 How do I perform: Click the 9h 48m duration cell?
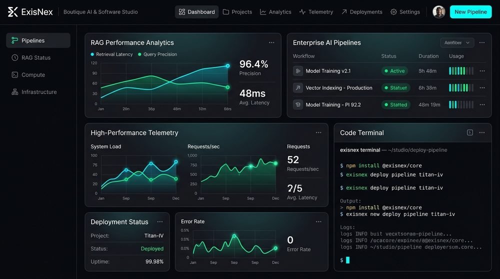pos(427,71)
